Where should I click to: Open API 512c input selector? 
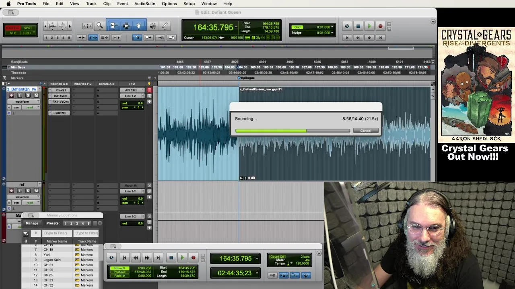[132, 90]
